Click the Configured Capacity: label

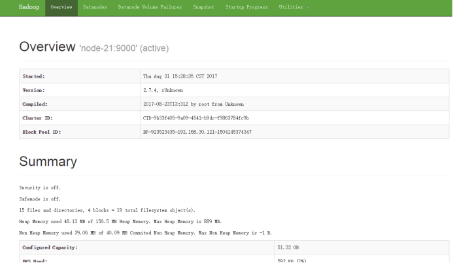[50, 247]
